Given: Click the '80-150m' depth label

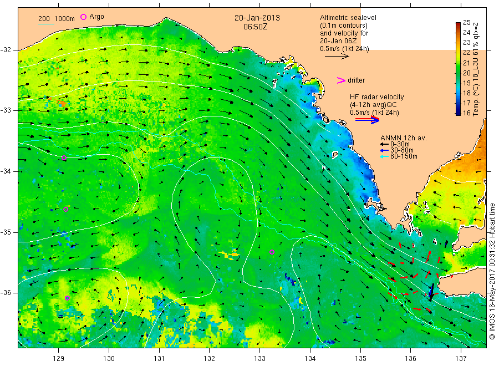Looking at the screenshot, I should point(404,156).
